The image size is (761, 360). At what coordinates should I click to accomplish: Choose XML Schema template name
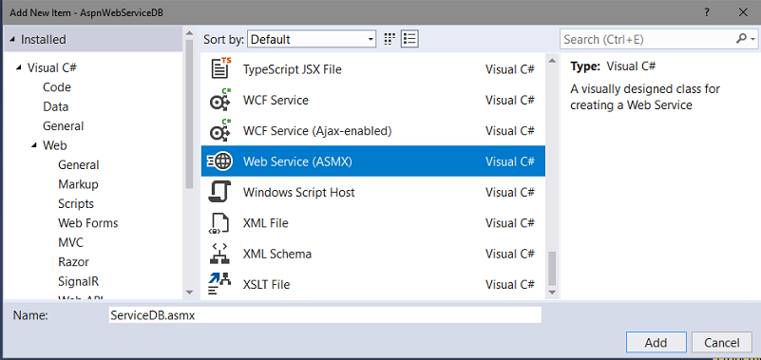point(277,254)
